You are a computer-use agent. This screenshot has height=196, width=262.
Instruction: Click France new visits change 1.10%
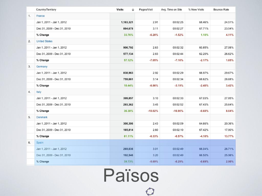click(204, 35)
